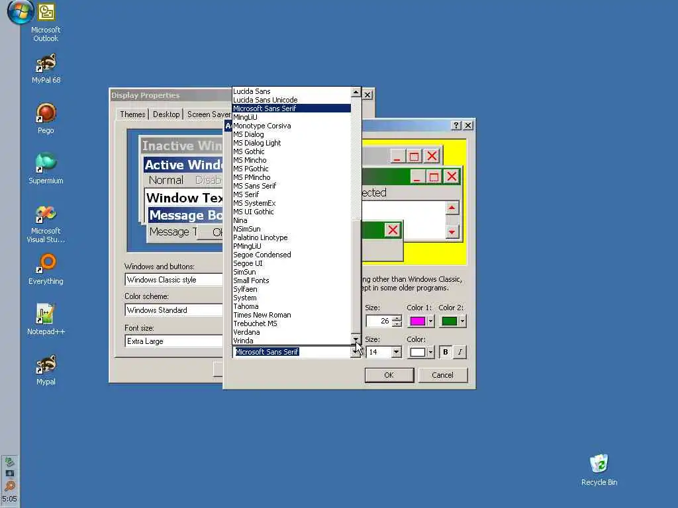Pick Monotype Corsiva in font list

pyautogui.click(x=291, y=126)
